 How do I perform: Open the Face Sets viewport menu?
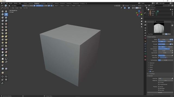[26, 8]
